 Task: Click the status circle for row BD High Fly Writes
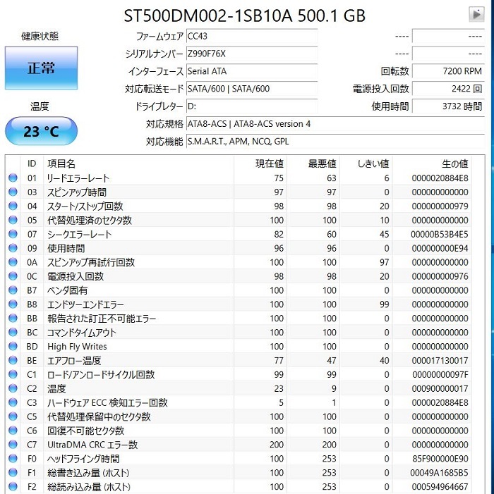[13, 346]
